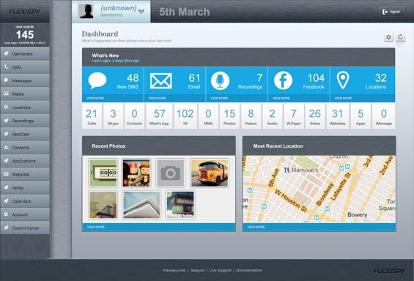Click the Facebook logo icon

pyautogui.click(x=283, y=80)
